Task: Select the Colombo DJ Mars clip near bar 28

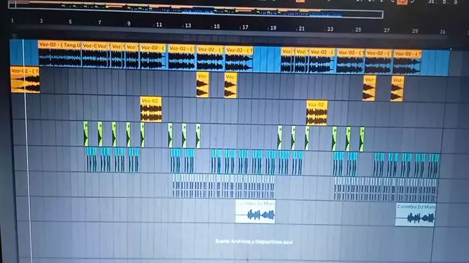Action: point(416,215)
